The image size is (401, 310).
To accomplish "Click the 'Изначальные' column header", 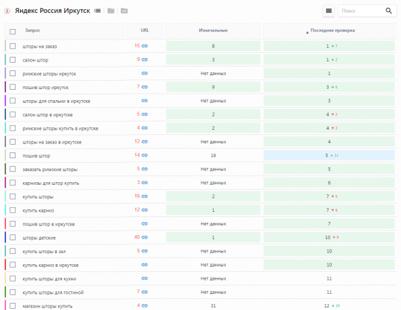I will 213,30.
